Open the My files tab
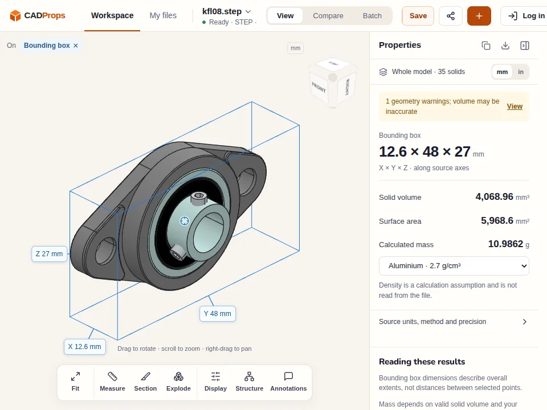 [163, 16]
